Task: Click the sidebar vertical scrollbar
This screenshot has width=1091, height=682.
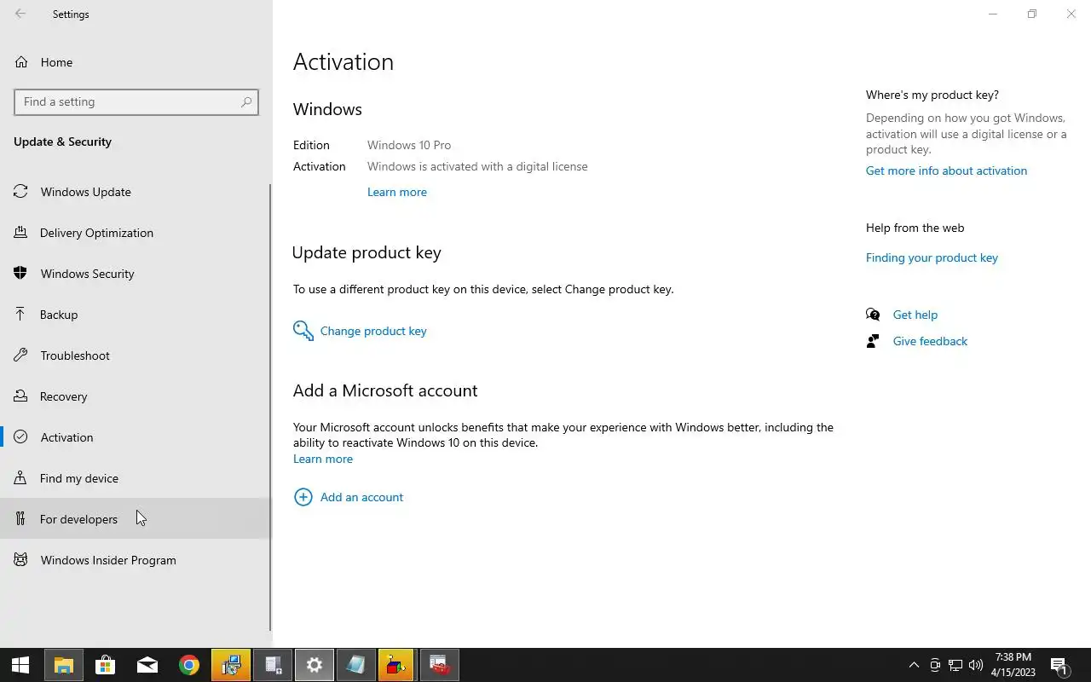Action: click(270, 407)
